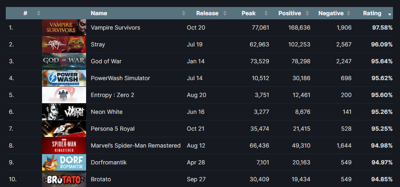
Task: Click the Stray cat cover image
Action: pyautogui.click(x=64, y=44)
